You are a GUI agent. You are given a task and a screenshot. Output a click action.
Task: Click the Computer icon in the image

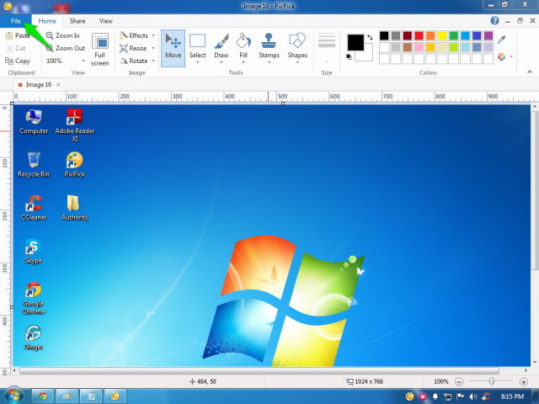[34, 122]
